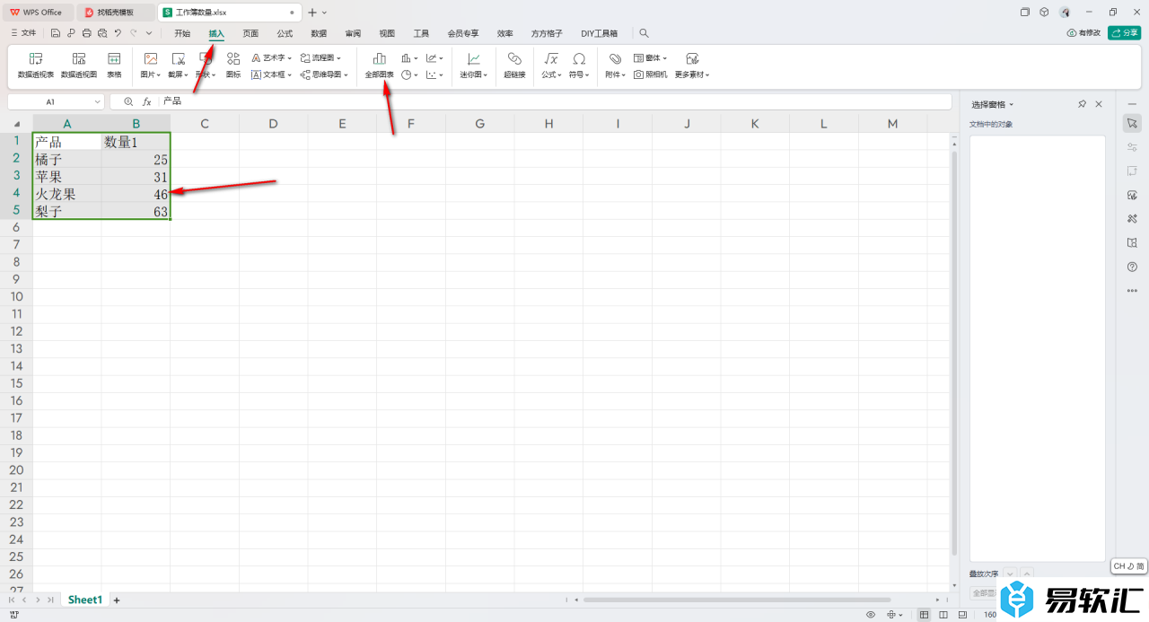This screenshot has width=1149, height=622.
Task: Click the selection cursor icon in right sidebar
Action: coord(1132,122)
